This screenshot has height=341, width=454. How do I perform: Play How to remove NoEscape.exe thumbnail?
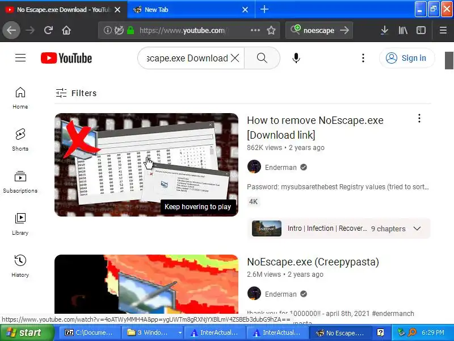[146, 165]
